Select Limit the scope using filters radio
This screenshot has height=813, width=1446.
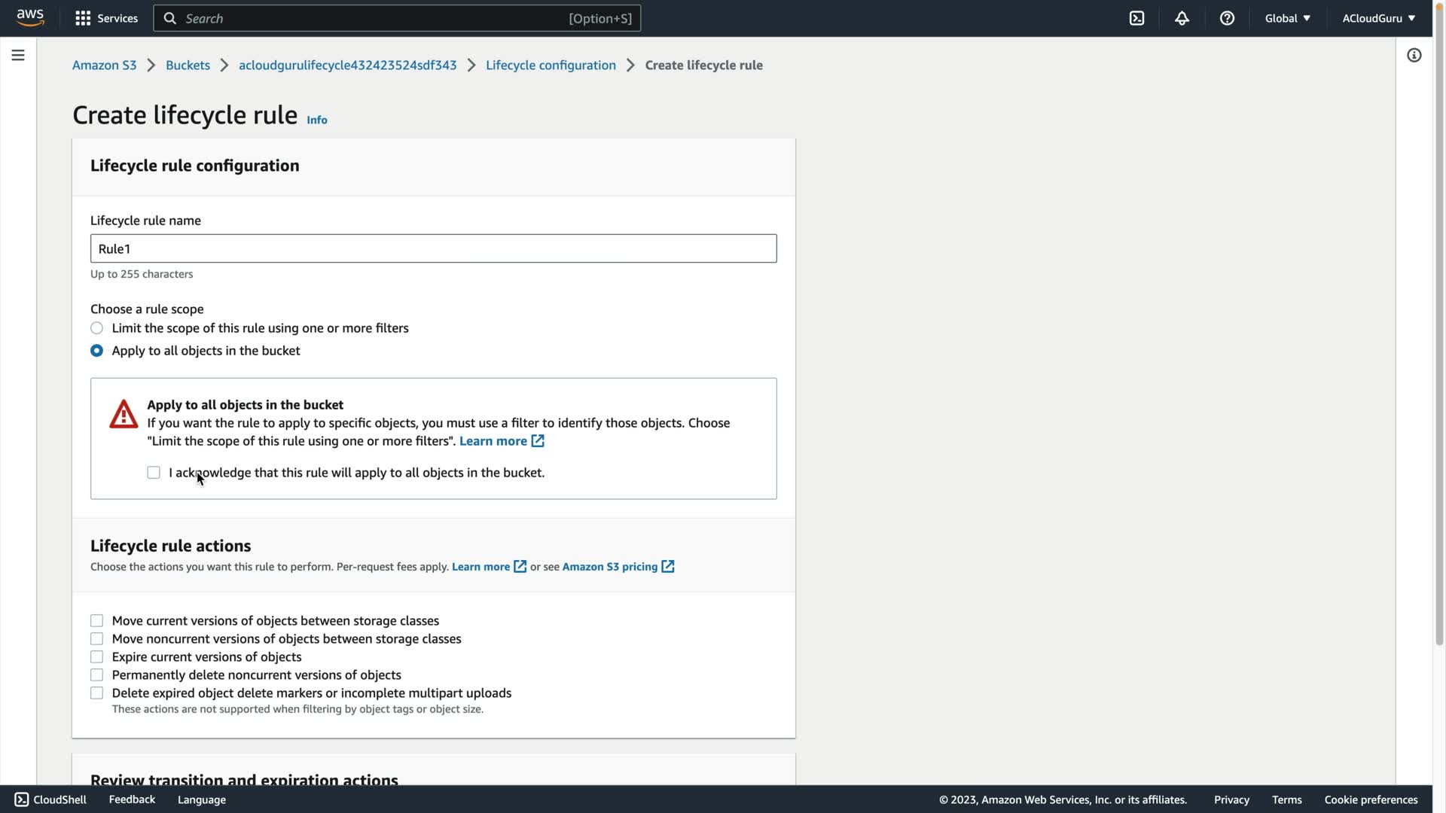click(x=96, y=328)
